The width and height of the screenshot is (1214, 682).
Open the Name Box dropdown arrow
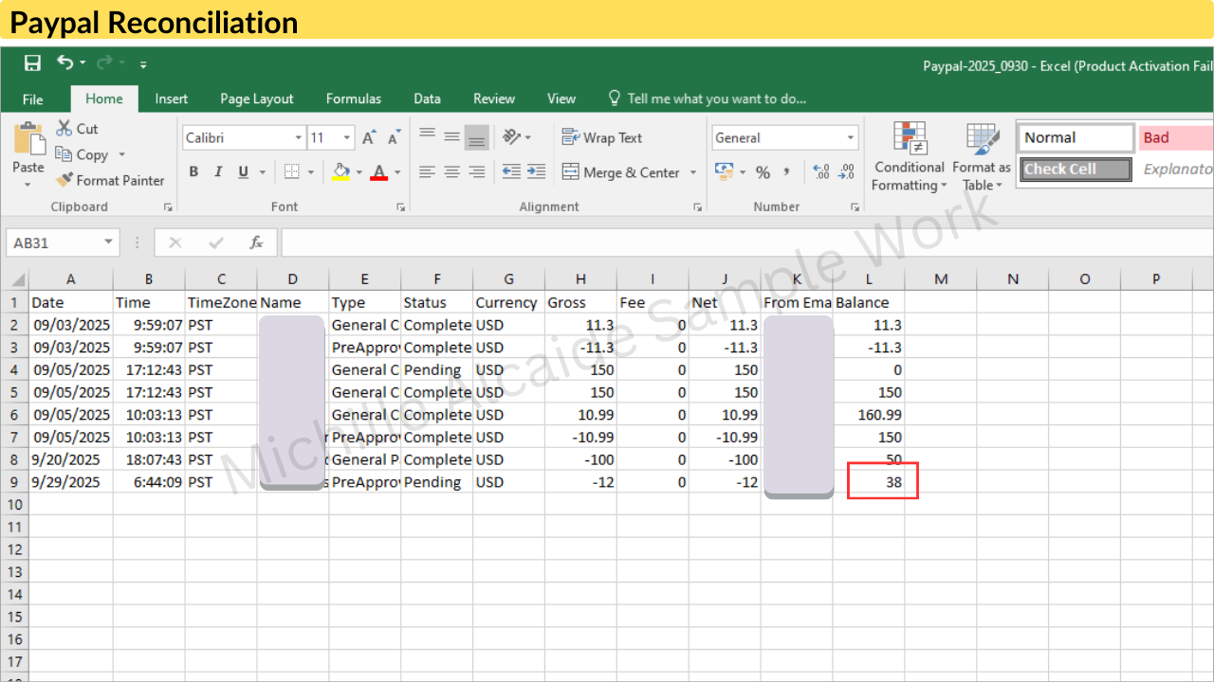pyautogui.click(x=108, y=242)
